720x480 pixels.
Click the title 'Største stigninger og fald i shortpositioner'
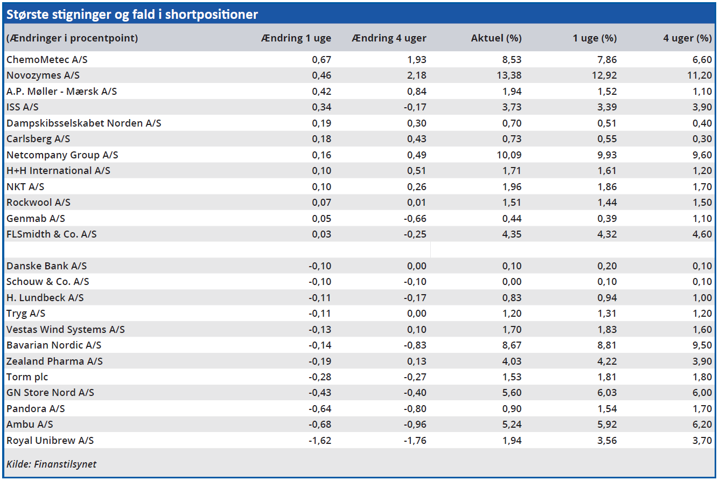[132, 15]
